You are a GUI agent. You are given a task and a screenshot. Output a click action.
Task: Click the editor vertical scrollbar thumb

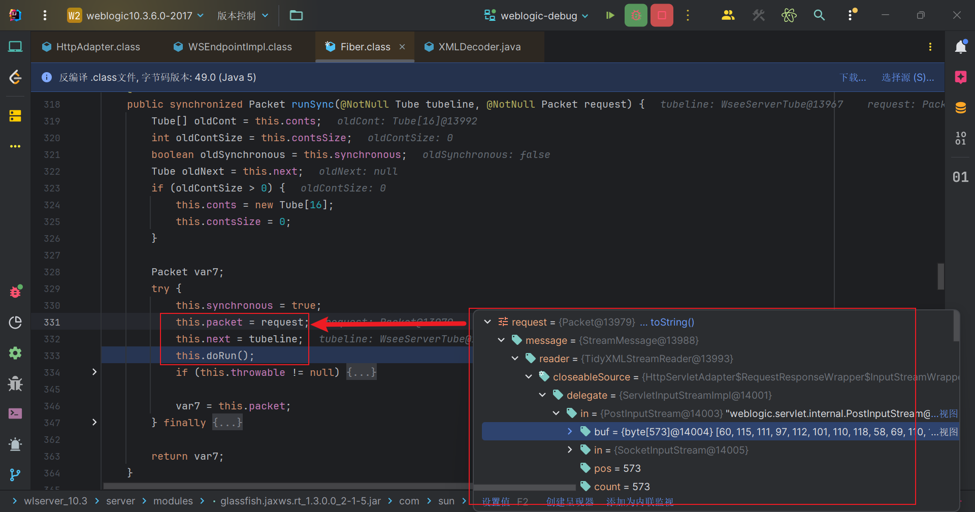(941, 276)
